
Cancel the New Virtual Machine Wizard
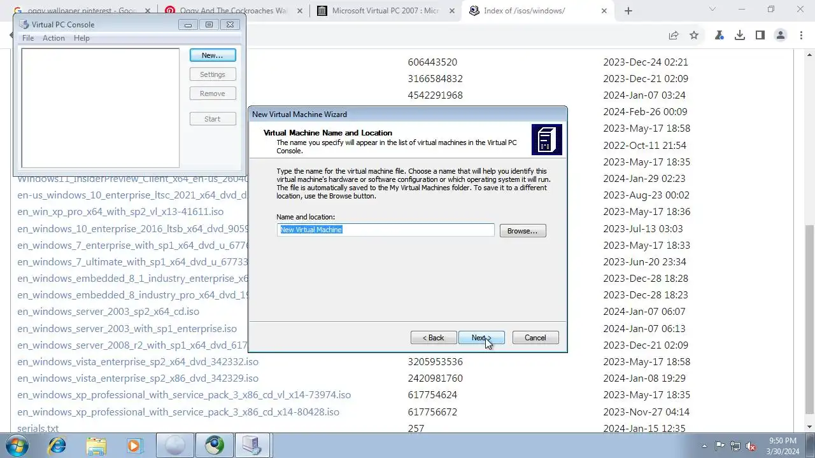(x=535, y=338)
